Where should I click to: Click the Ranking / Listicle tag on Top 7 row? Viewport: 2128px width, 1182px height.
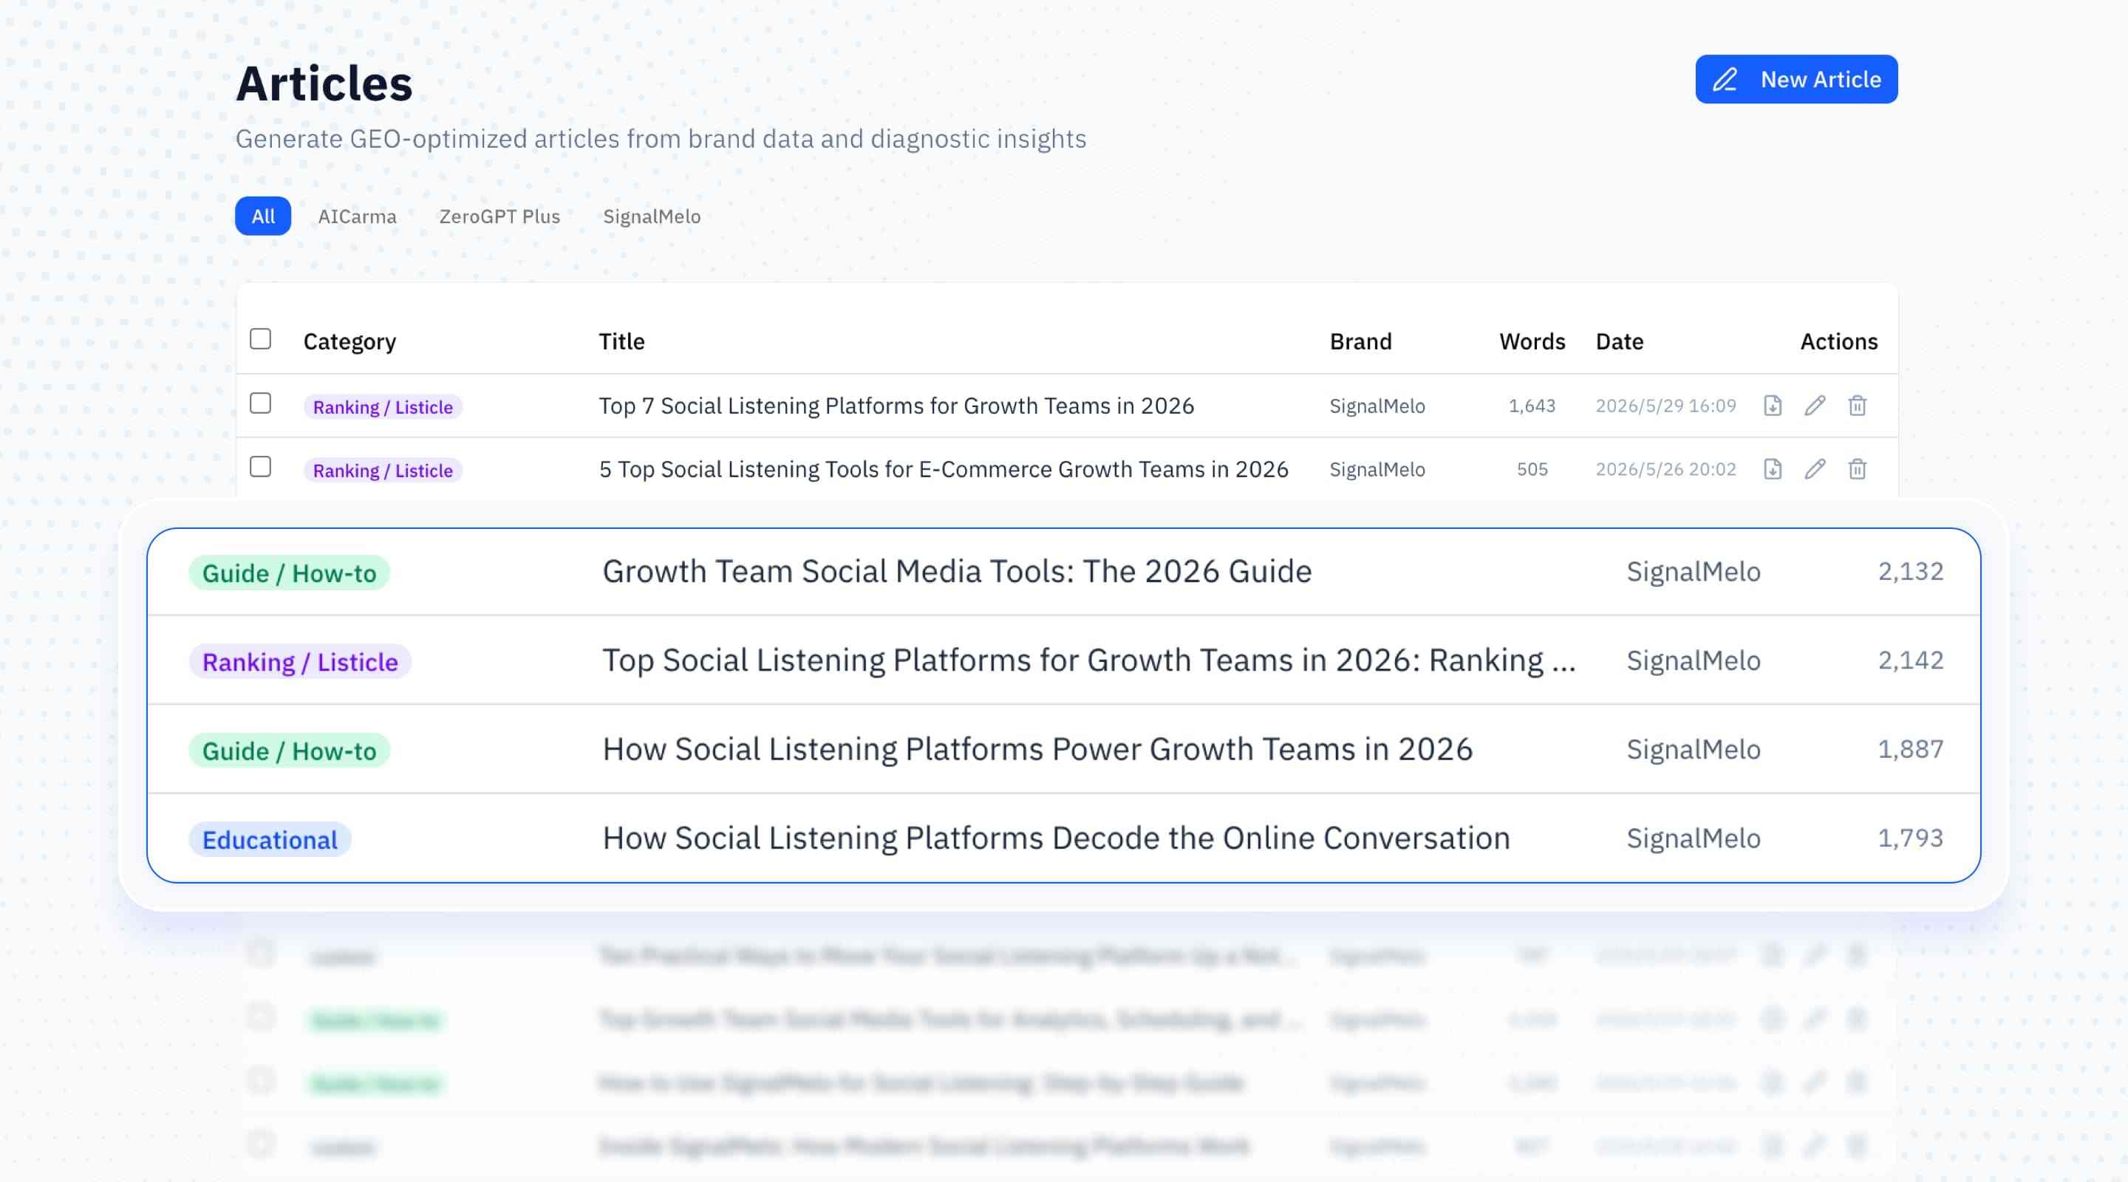tap(383, 407)
